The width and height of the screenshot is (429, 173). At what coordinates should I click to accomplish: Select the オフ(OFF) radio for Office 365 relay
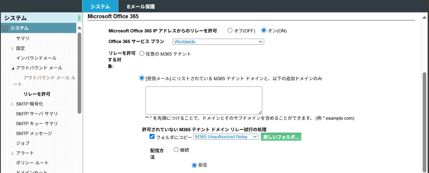coord(230,31)
